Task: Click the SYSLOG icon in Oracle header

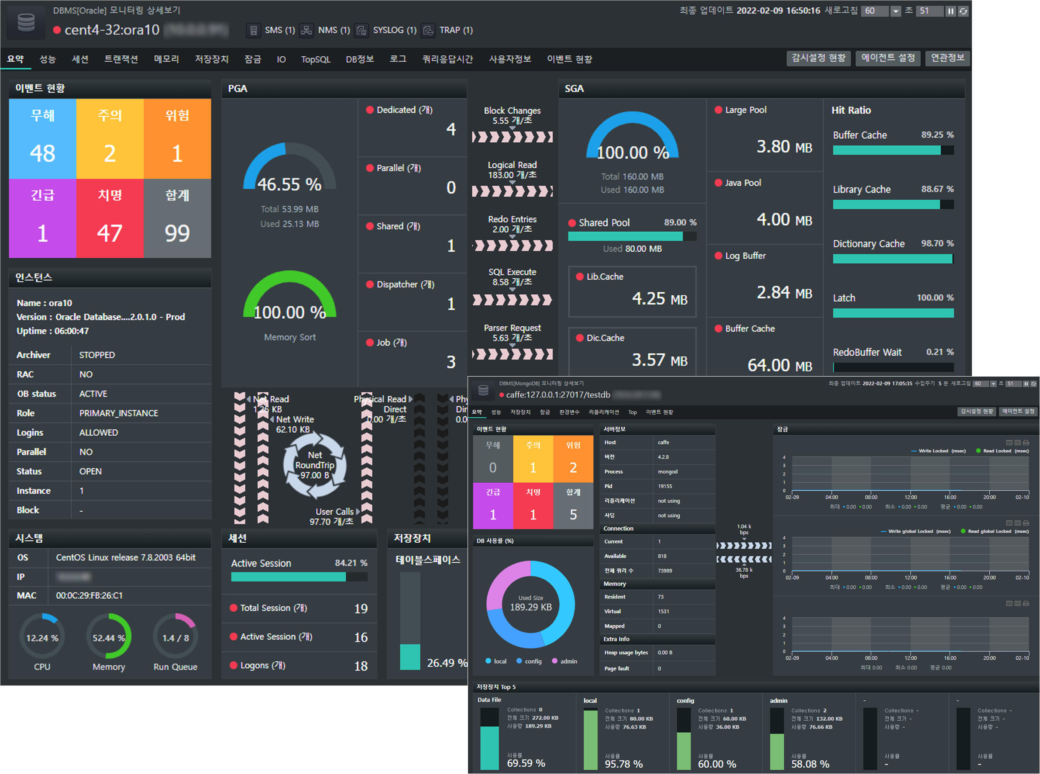Action: pyautogui.click(x=361, y=30)
